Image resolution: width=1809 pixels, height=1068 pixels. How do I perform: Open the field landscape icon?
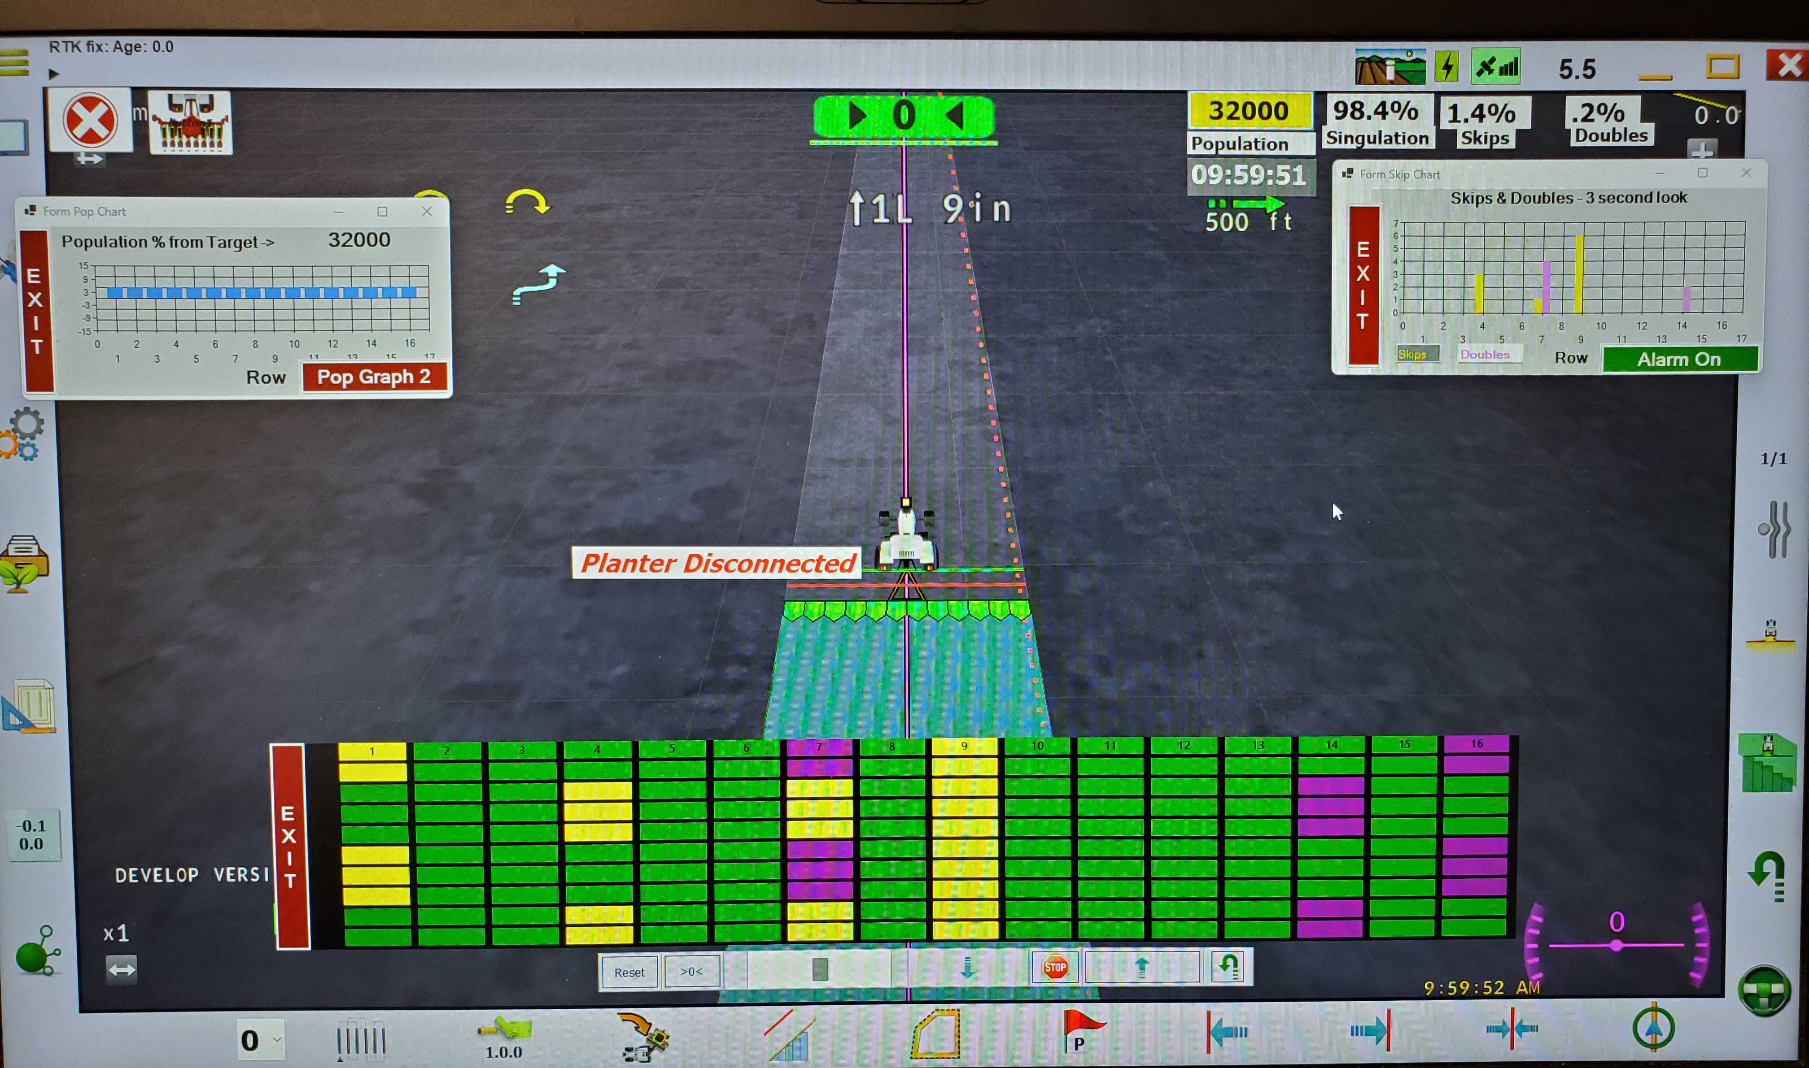pos(1390,67)
